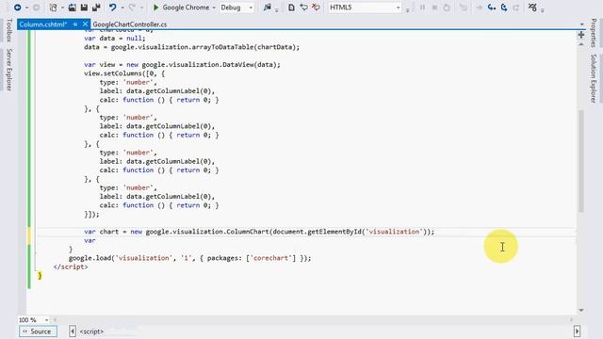The image size is (603, 339).
Task: Click the vertical scrollbar thumb
Action: (x=581, y=161)
